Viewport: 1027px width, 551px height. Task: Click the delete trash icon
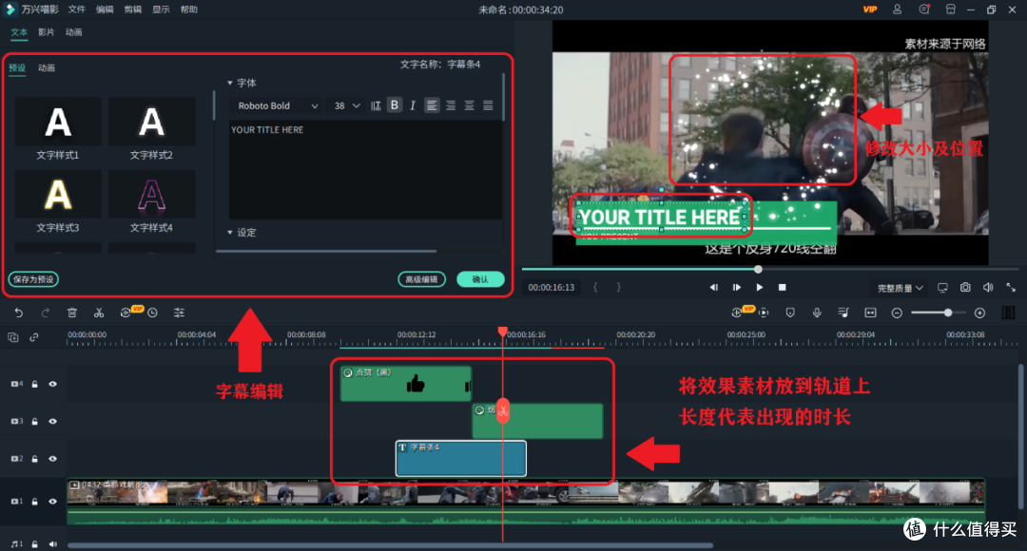coord(72,313)
